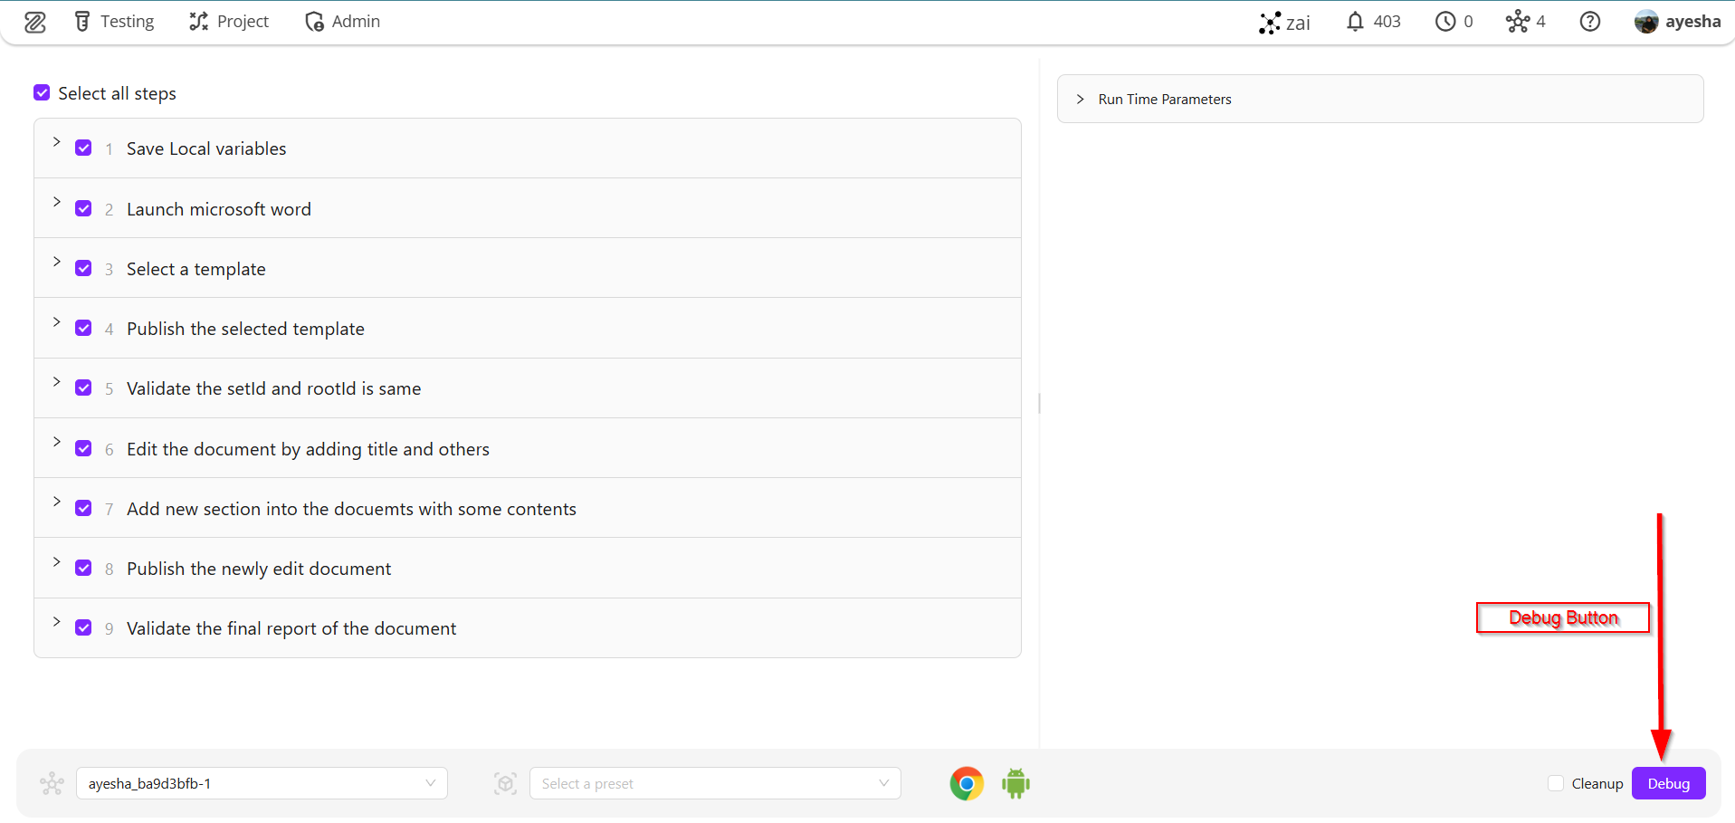Uncheck step 9 Validate the final report
This screenshot has height=823, width=1735.
tap(83, 627)
